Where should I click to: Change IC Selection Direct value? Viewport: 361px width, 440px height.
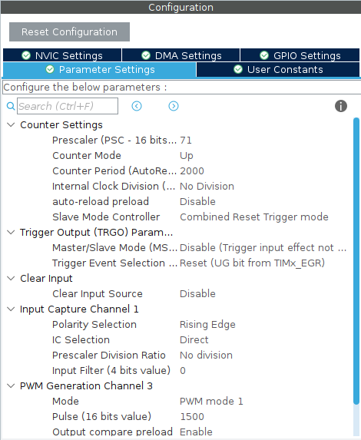point(194,339)
